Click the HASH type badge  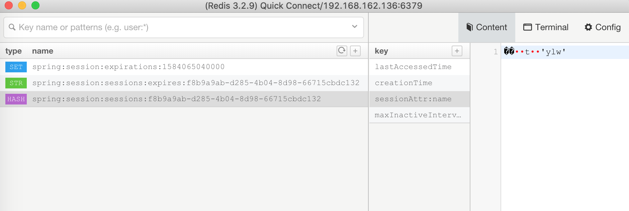click(x=16, y=99)
